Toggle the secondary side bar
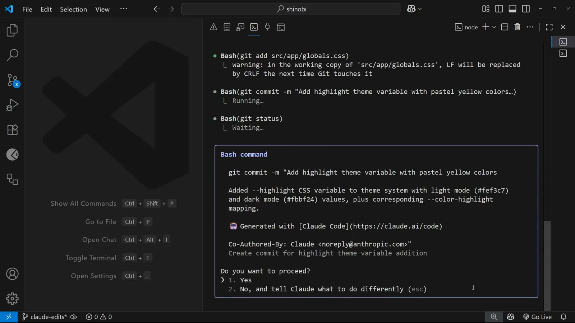This screenshot has width=575, height=323. coord(526,9)
